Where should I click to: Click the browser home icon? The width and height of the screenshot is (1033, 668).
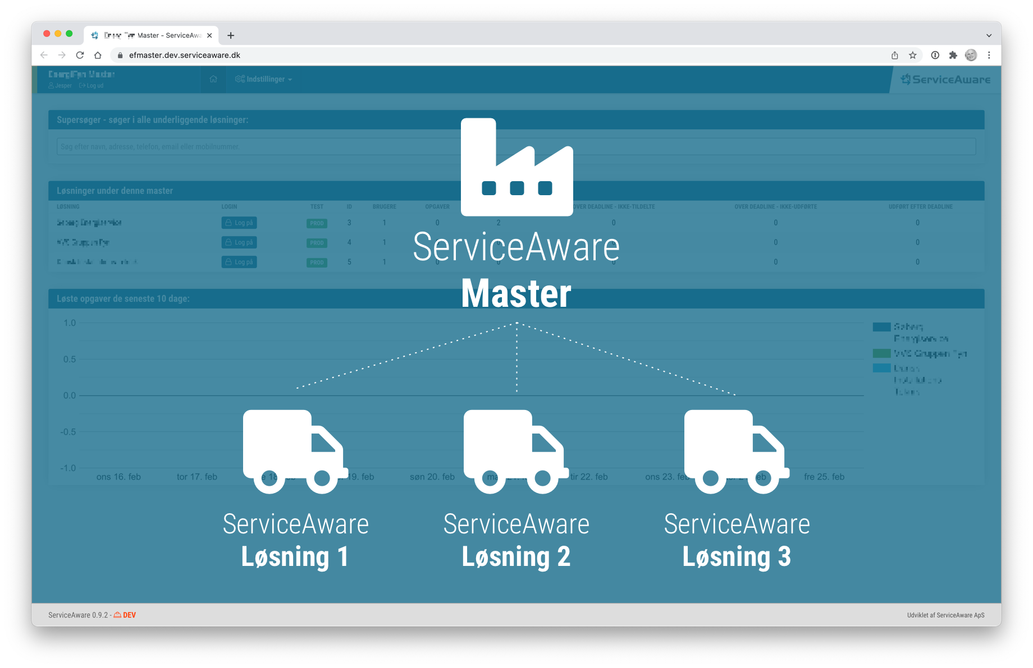[98, 55]
